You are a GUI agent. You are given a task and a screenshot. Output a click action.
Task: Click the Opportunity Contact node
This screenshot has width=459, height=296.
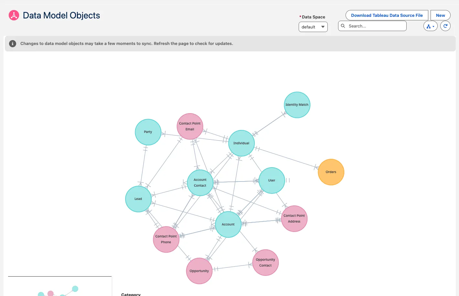coord(265,262)
